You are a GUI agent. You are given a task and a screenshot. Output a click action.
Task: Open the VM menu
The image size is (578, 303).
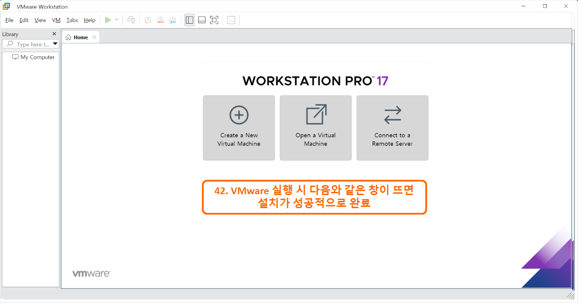[x=56, y=20]
